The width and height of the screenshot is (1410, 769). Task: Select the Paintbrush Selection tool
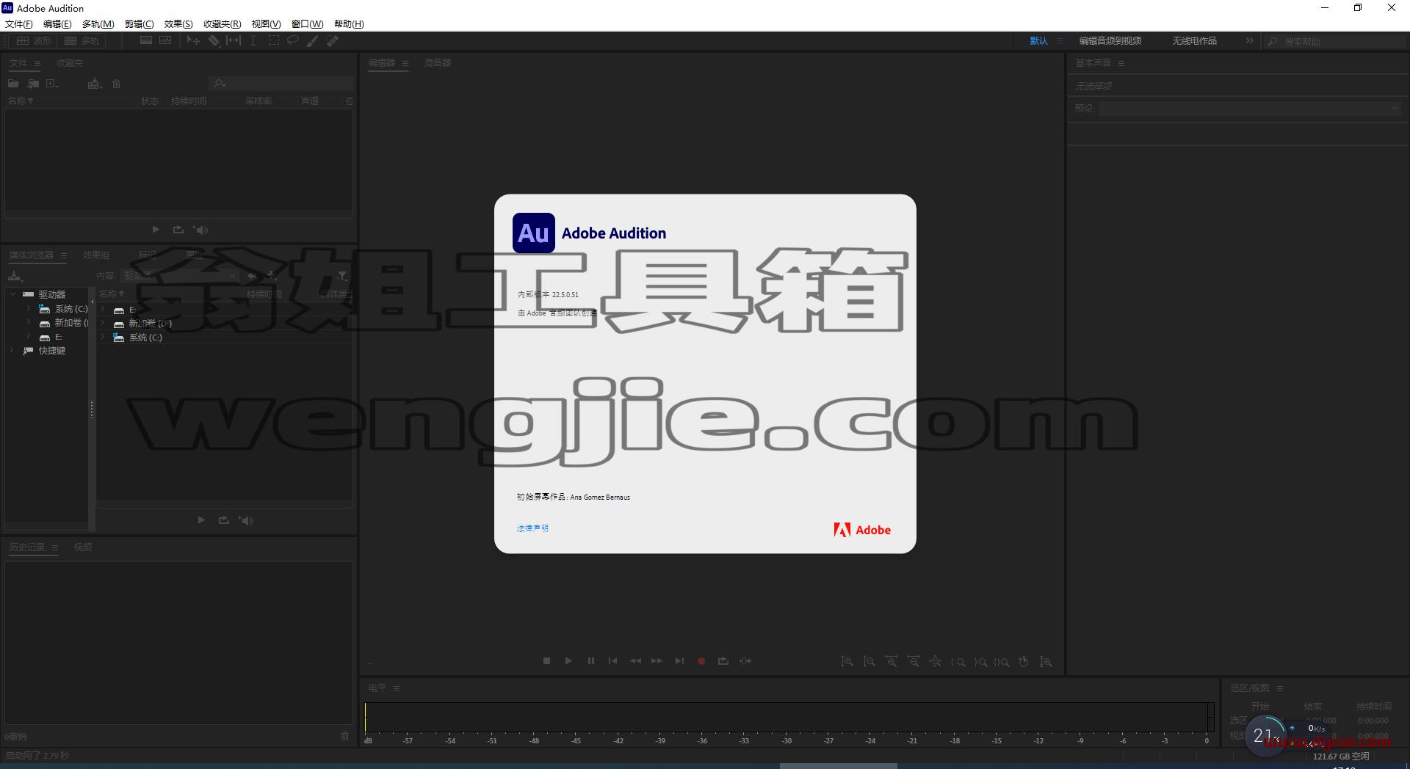tap(312, 41)
